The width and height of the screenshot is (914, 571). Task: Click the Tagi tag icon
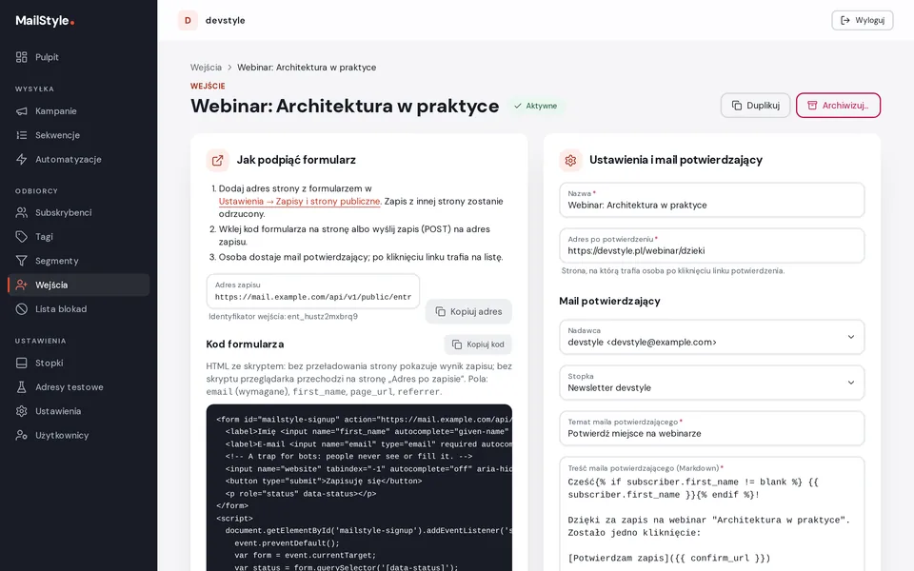[22, 237]
